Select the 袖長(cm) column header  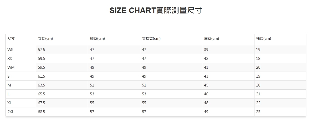pos(263,39)
